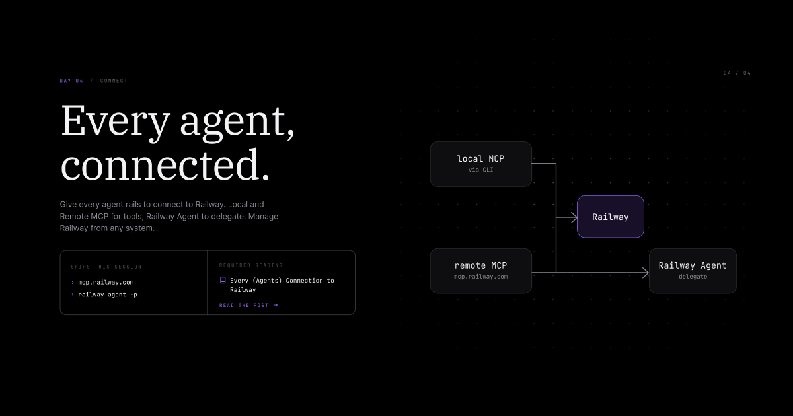Click the chevron before railway agent -p

[x=73, y=295]
